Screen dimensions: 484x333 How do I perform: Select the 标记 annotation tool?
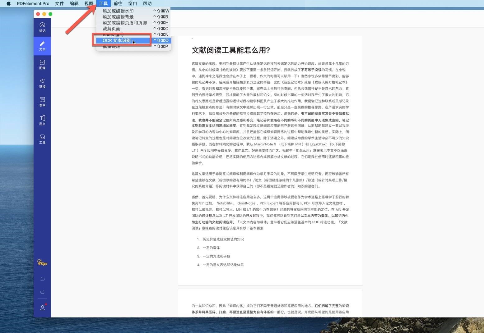(42, 27)
